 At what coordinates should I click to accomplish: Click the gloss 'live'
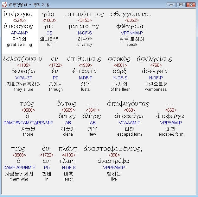click(x=114, y=179)
